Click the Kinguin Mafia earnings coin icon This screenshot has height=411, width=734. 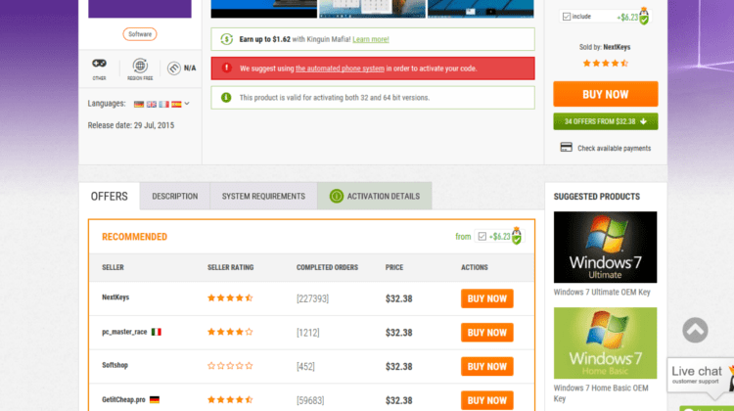(x=227, y=39)
